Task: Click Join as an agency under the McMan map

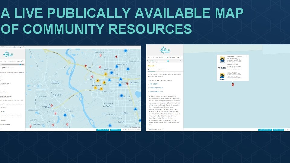Action: coord(265,130)
